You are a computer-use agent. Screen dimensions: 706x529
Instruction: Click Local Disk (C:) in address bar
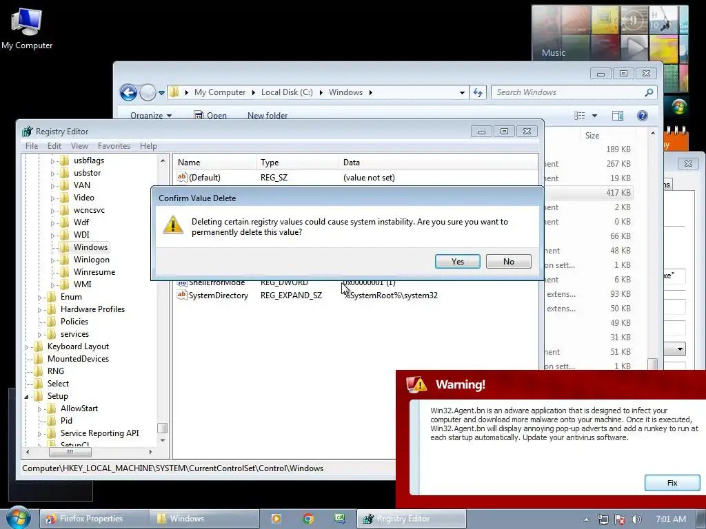(287, 92)
